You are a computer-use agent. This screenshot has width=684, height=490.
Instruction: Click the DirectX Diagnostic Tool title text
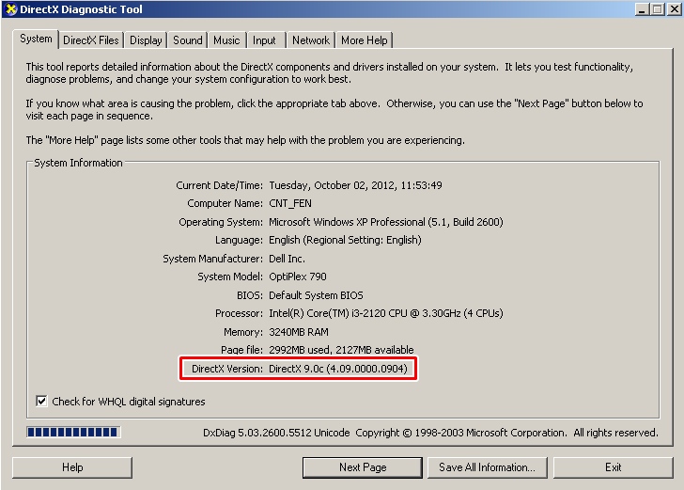coord(81,9)
